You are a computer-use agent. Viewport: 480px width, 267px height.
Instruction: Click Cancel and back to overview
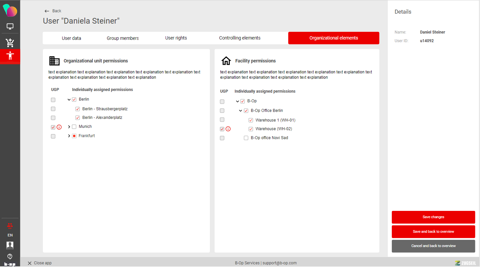[x=433, y=246]
